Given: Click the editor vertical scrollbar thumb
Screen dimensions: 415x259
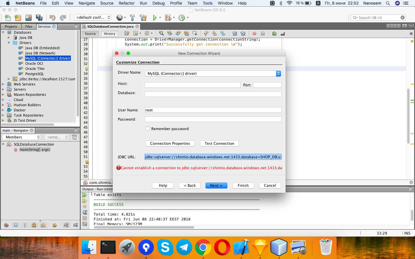Looking at the screenshot, I should point(408,117).
